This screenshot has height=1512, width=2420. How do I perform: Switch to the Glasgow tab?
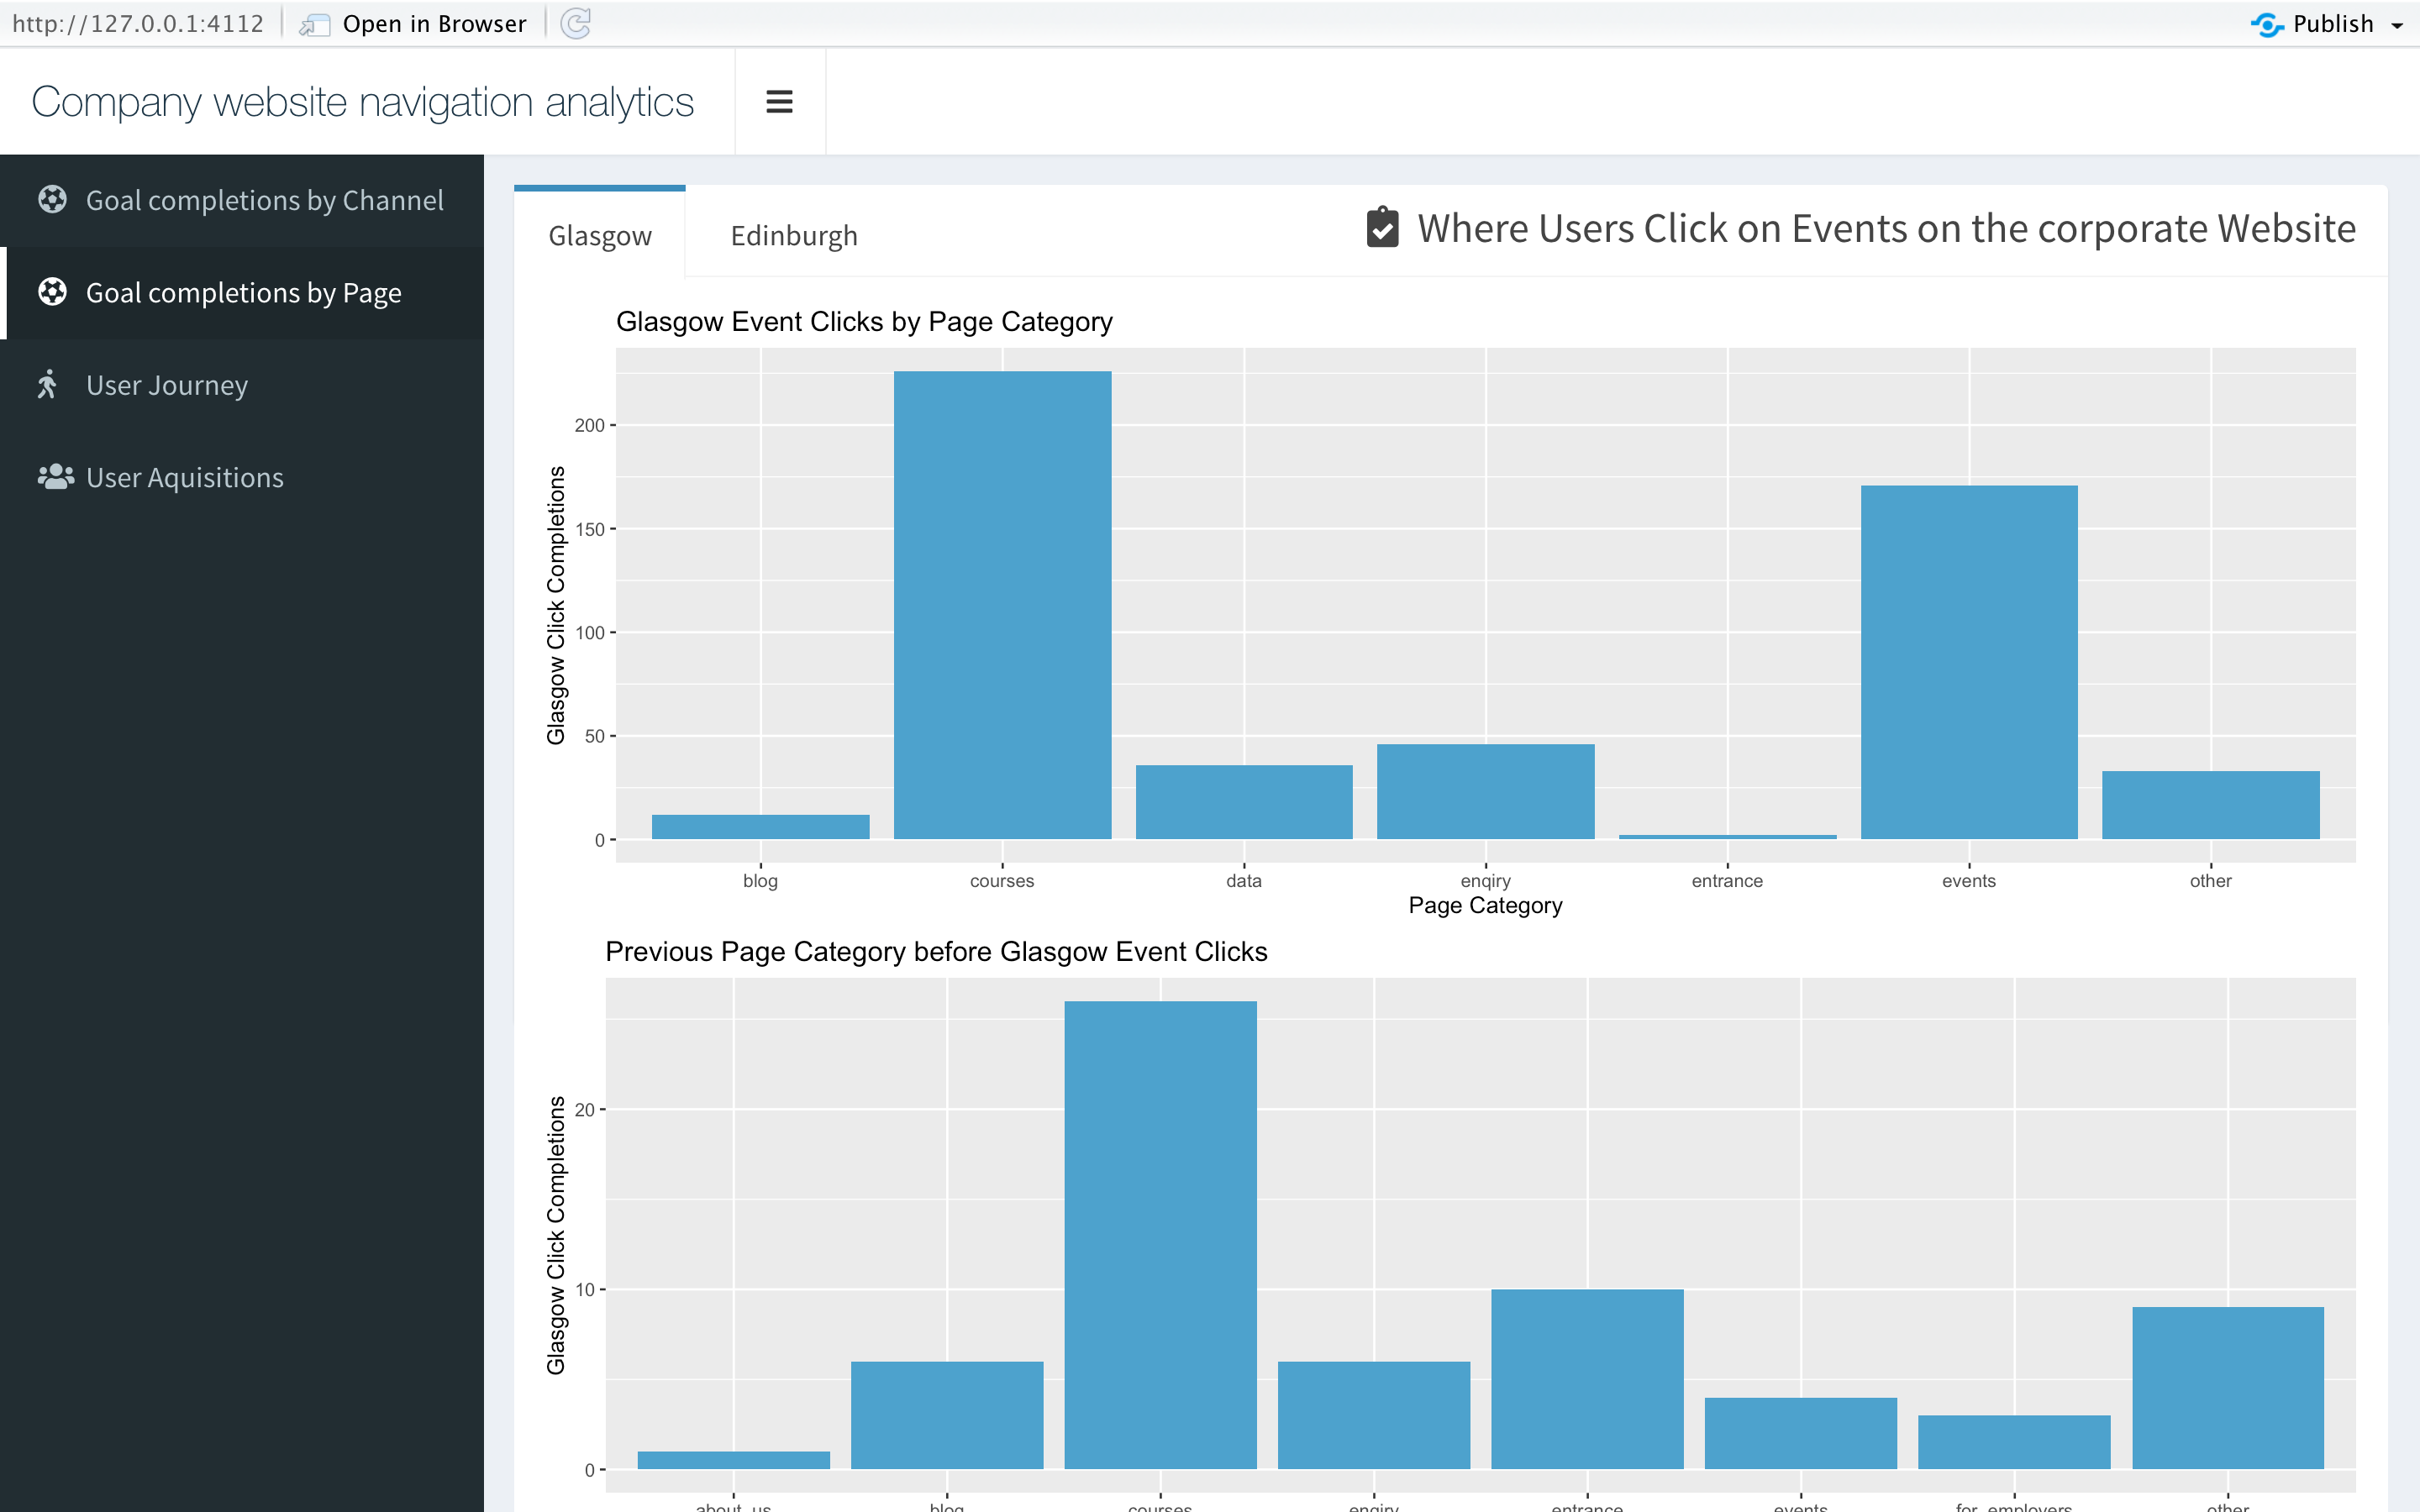600,235
